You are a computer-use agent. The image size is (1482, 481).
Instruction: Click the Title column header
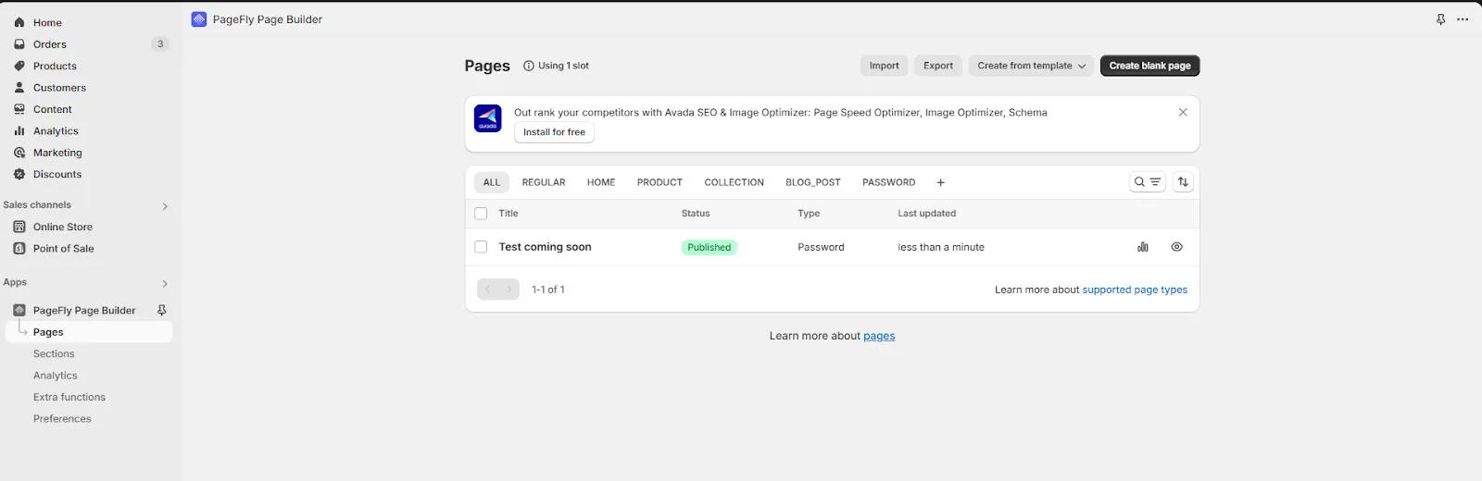(x=509, y=214)
